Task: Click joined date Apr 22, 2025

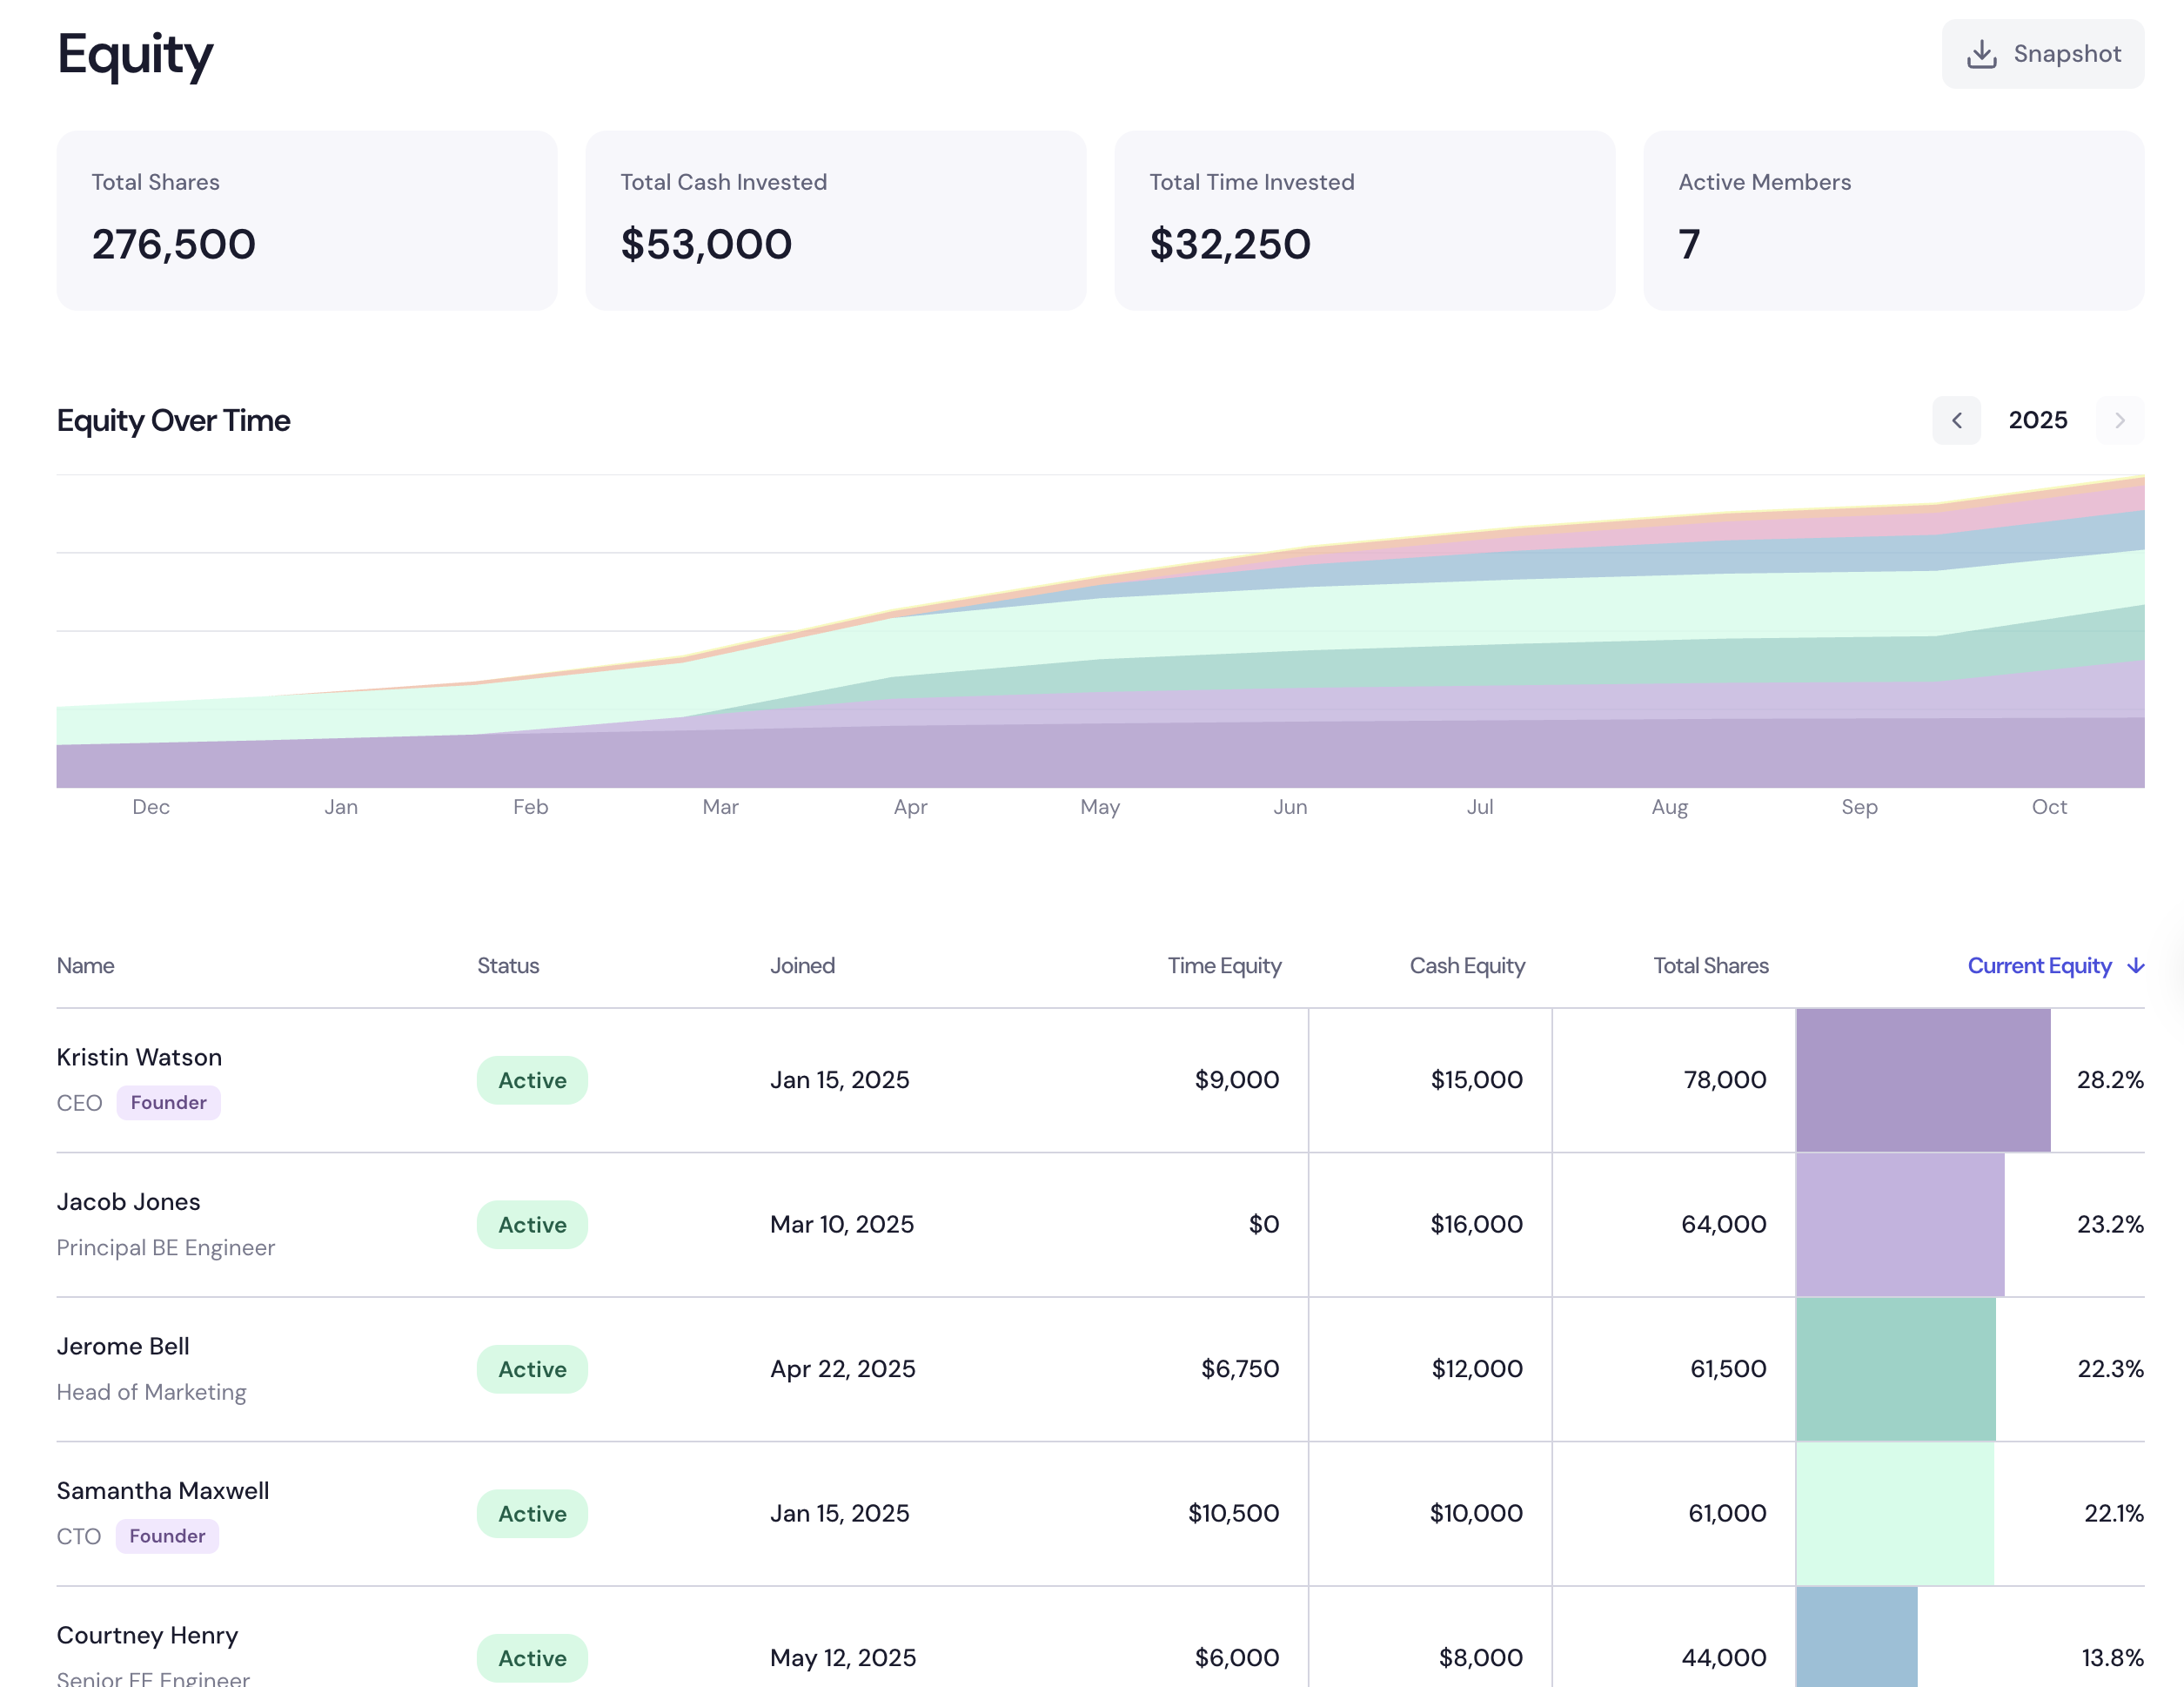Action: [843, 1368]
